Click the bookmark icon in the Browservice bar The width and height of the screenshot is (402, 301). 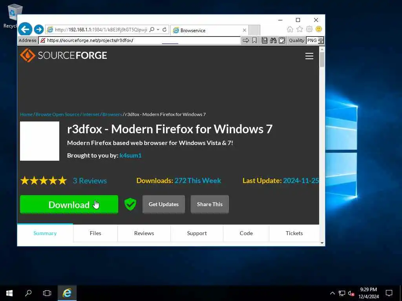pyautogui.click(x=254, y=40)
